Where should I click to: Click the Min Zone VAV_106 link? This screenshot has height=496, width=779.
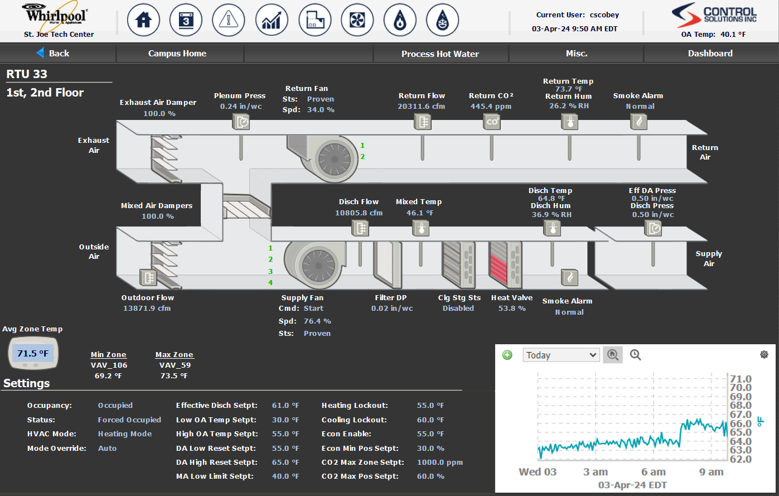[109, 365]
